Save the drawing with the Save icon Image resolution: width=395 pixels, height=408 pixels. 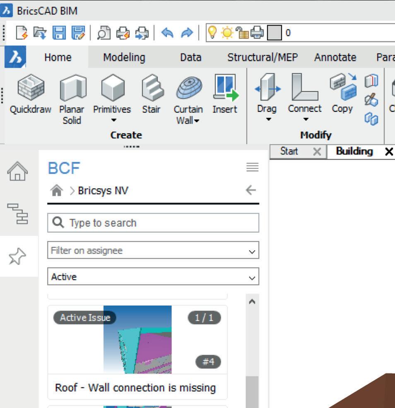[x=59, y=33]
